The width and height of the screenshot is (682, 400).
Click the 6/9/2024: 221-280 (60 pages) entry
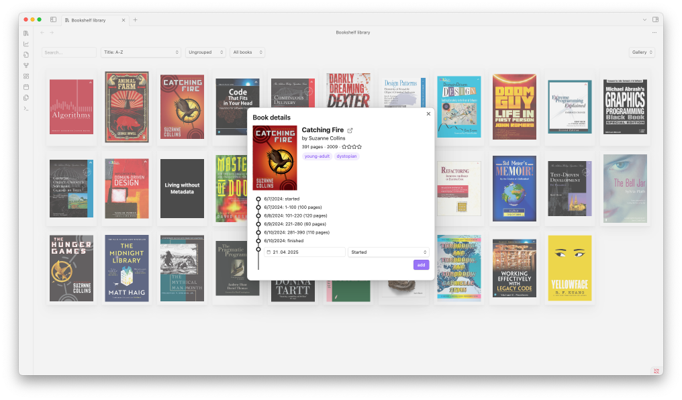[295, 224]
